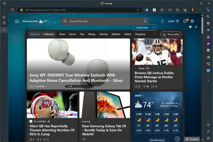Click the browser refresh button
Screen dimensions: 213x142
tap(12, 10)
